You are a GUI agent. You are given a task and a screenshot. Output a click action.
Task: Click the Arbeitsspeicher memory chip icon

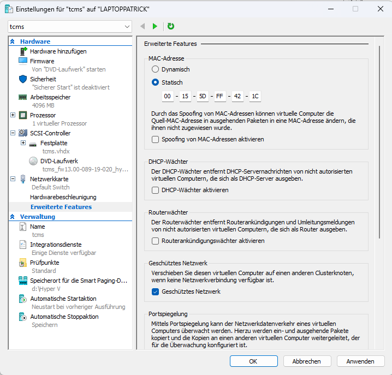click(23, 97)
